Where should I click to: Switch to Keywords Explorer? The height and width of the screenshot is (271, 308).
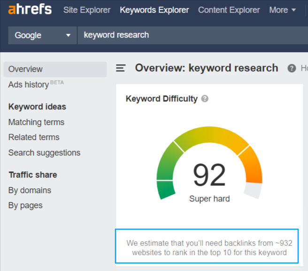tap(154, 10)
